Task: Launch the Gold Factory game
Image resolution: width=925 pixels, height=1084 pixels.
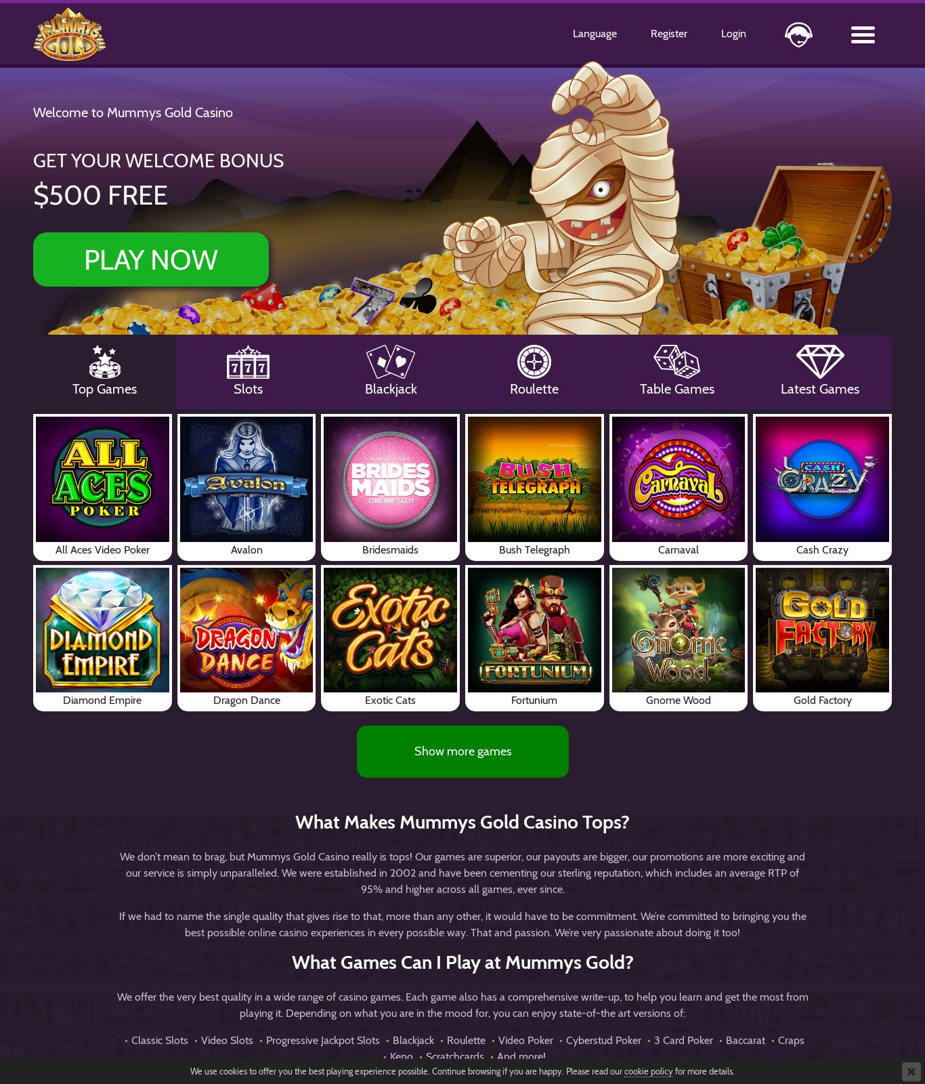Action: (x=822, y=638)
